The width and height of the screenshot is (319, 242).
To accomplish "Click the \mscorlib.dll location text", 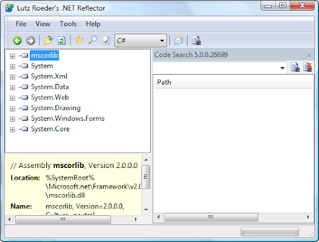I will [x=65, y=195].
